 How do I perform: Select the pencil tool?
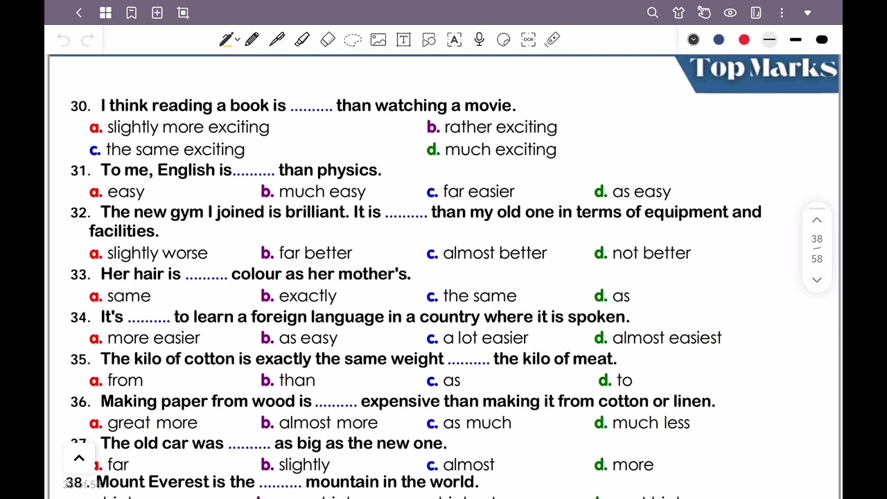tap(252, 40)
